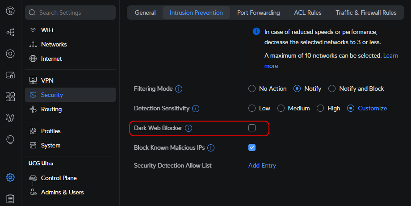
Task: Click the Search Settings field
Action: (70, 13)
